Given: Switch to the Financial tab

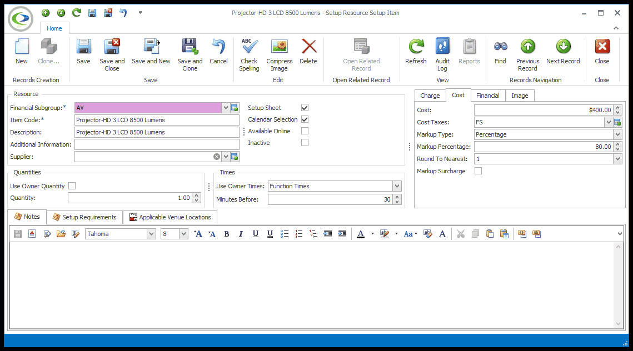Looking at the screenshot, I should pos(487,96).
